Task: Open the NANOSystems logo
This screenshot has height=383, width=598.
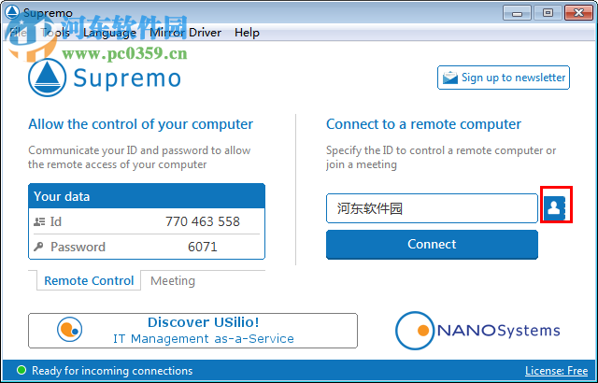Action: (x=477, y=331)
